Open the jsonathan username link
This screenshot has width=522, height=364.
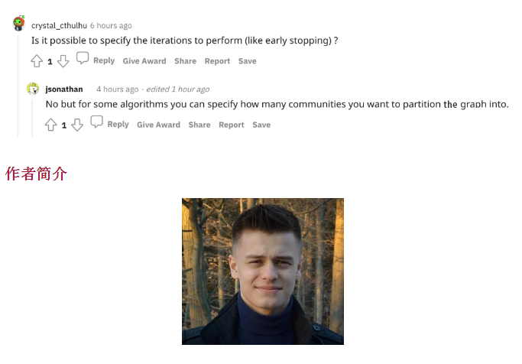(64, 89)
